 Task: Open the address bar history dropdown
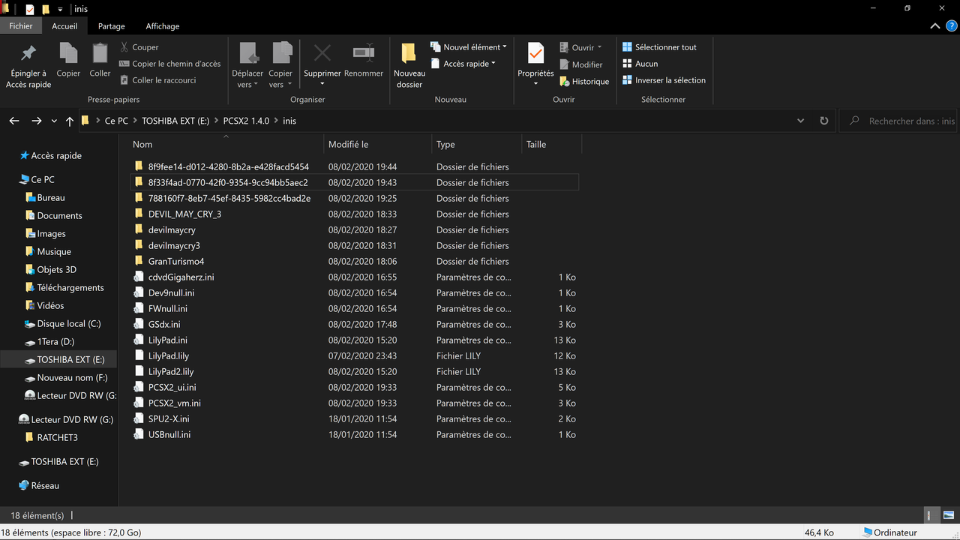coord(801,121)
